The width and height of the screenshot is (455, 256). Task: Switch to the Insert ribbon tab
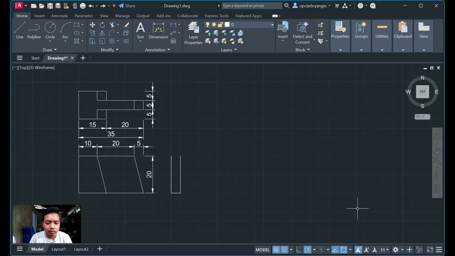[39, 16]
